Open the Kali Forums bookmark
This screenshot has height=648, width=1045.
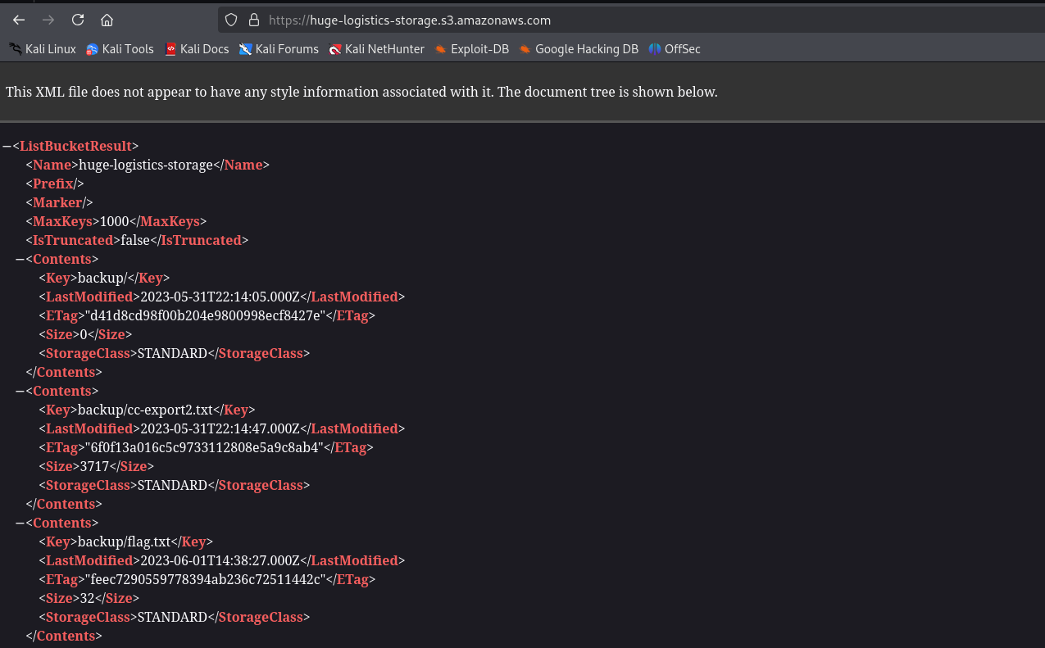[279, 49]
